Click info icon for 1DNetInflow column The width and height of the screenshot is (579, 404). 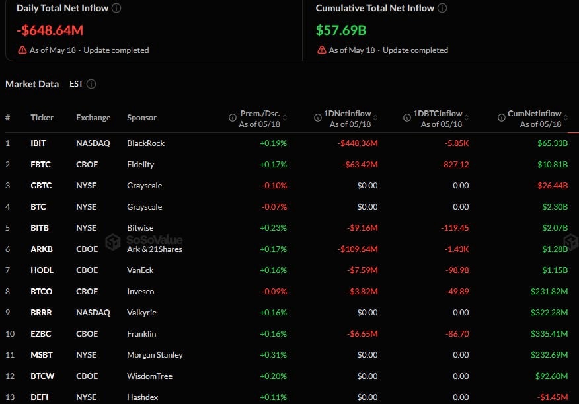(317, 118)
